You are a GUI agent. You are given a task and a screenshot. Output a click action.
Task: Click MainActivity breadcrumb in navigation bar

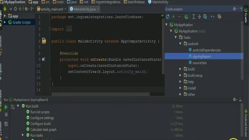pos(160,2)
